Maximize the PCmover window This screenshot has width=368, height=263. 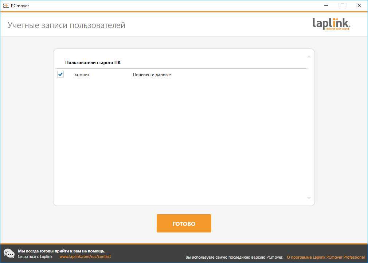pos(342,5)
